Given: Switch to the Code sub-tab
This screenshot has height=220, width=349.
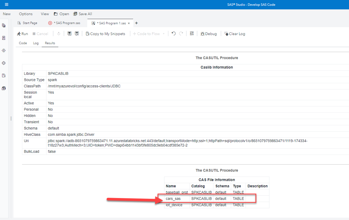Looking at the screenshot, I should [x=23, y=43].
